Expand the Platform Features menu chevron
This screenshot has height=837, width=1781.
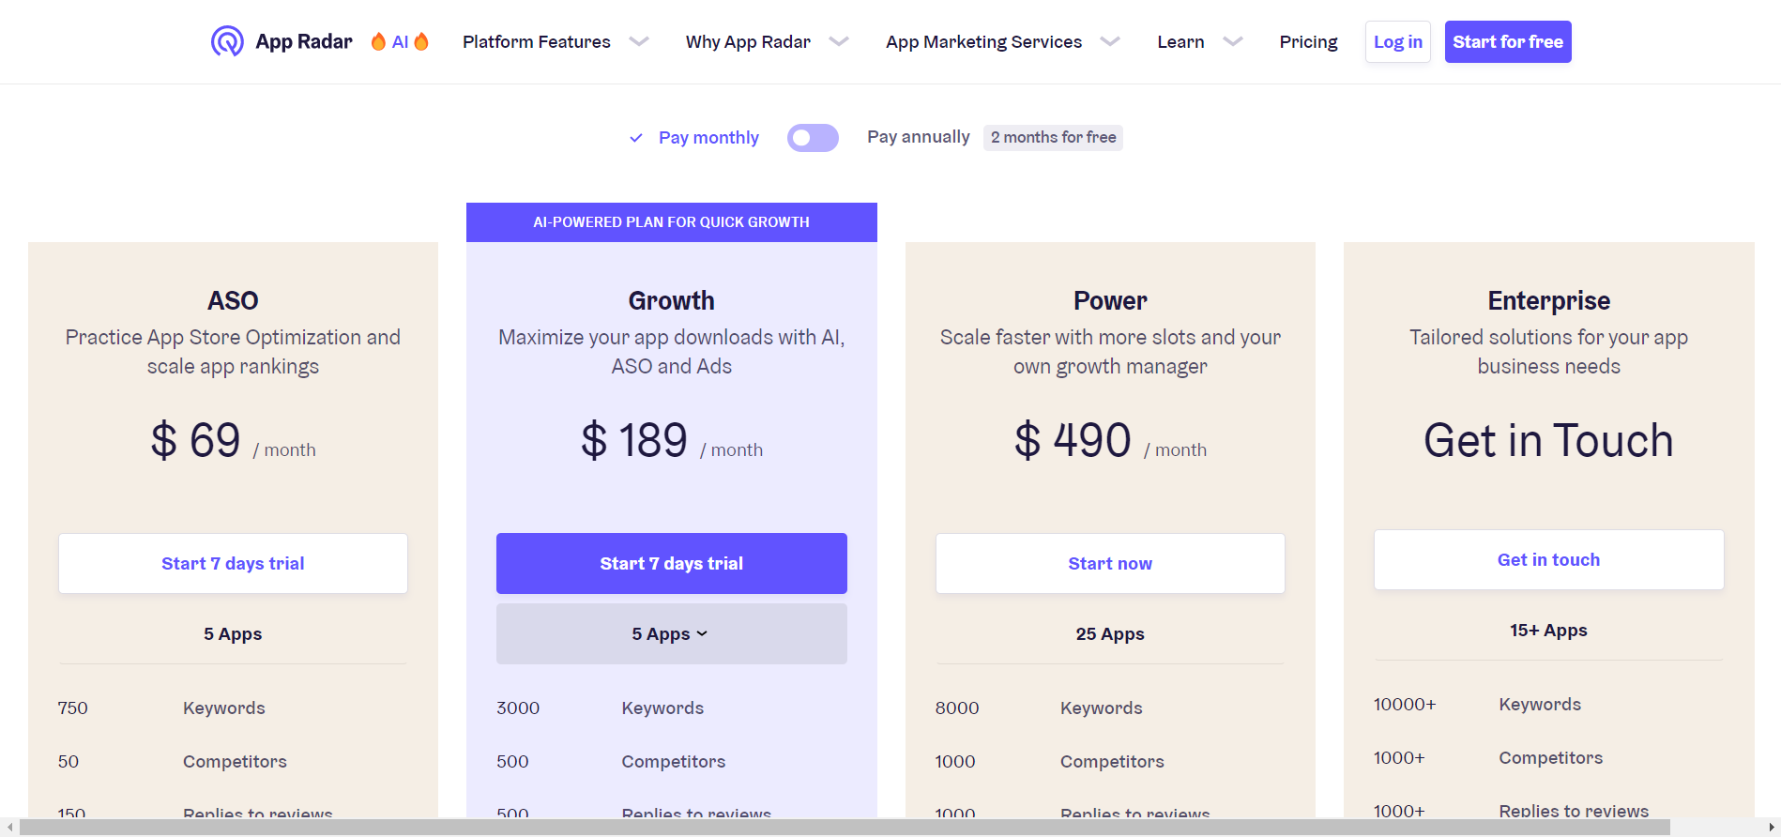coord(639,41)
